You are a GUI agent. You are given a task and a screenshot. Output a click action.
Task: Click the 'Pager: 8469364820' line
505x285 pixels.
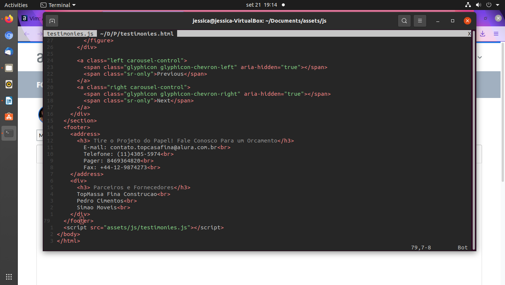pos(112,161)
